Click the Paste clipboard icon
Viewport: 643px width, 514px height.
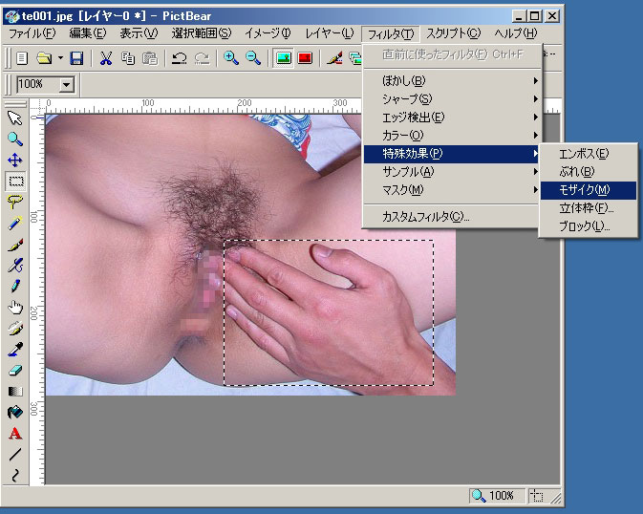pyautogui.click(x=150, y=58)
